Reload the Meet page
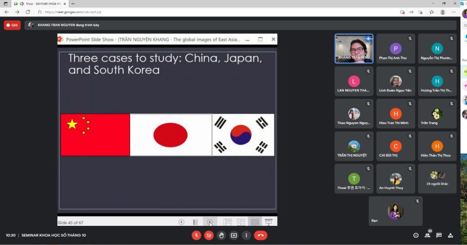This screenshot has height=245, width=467. (x=28, y=12)
